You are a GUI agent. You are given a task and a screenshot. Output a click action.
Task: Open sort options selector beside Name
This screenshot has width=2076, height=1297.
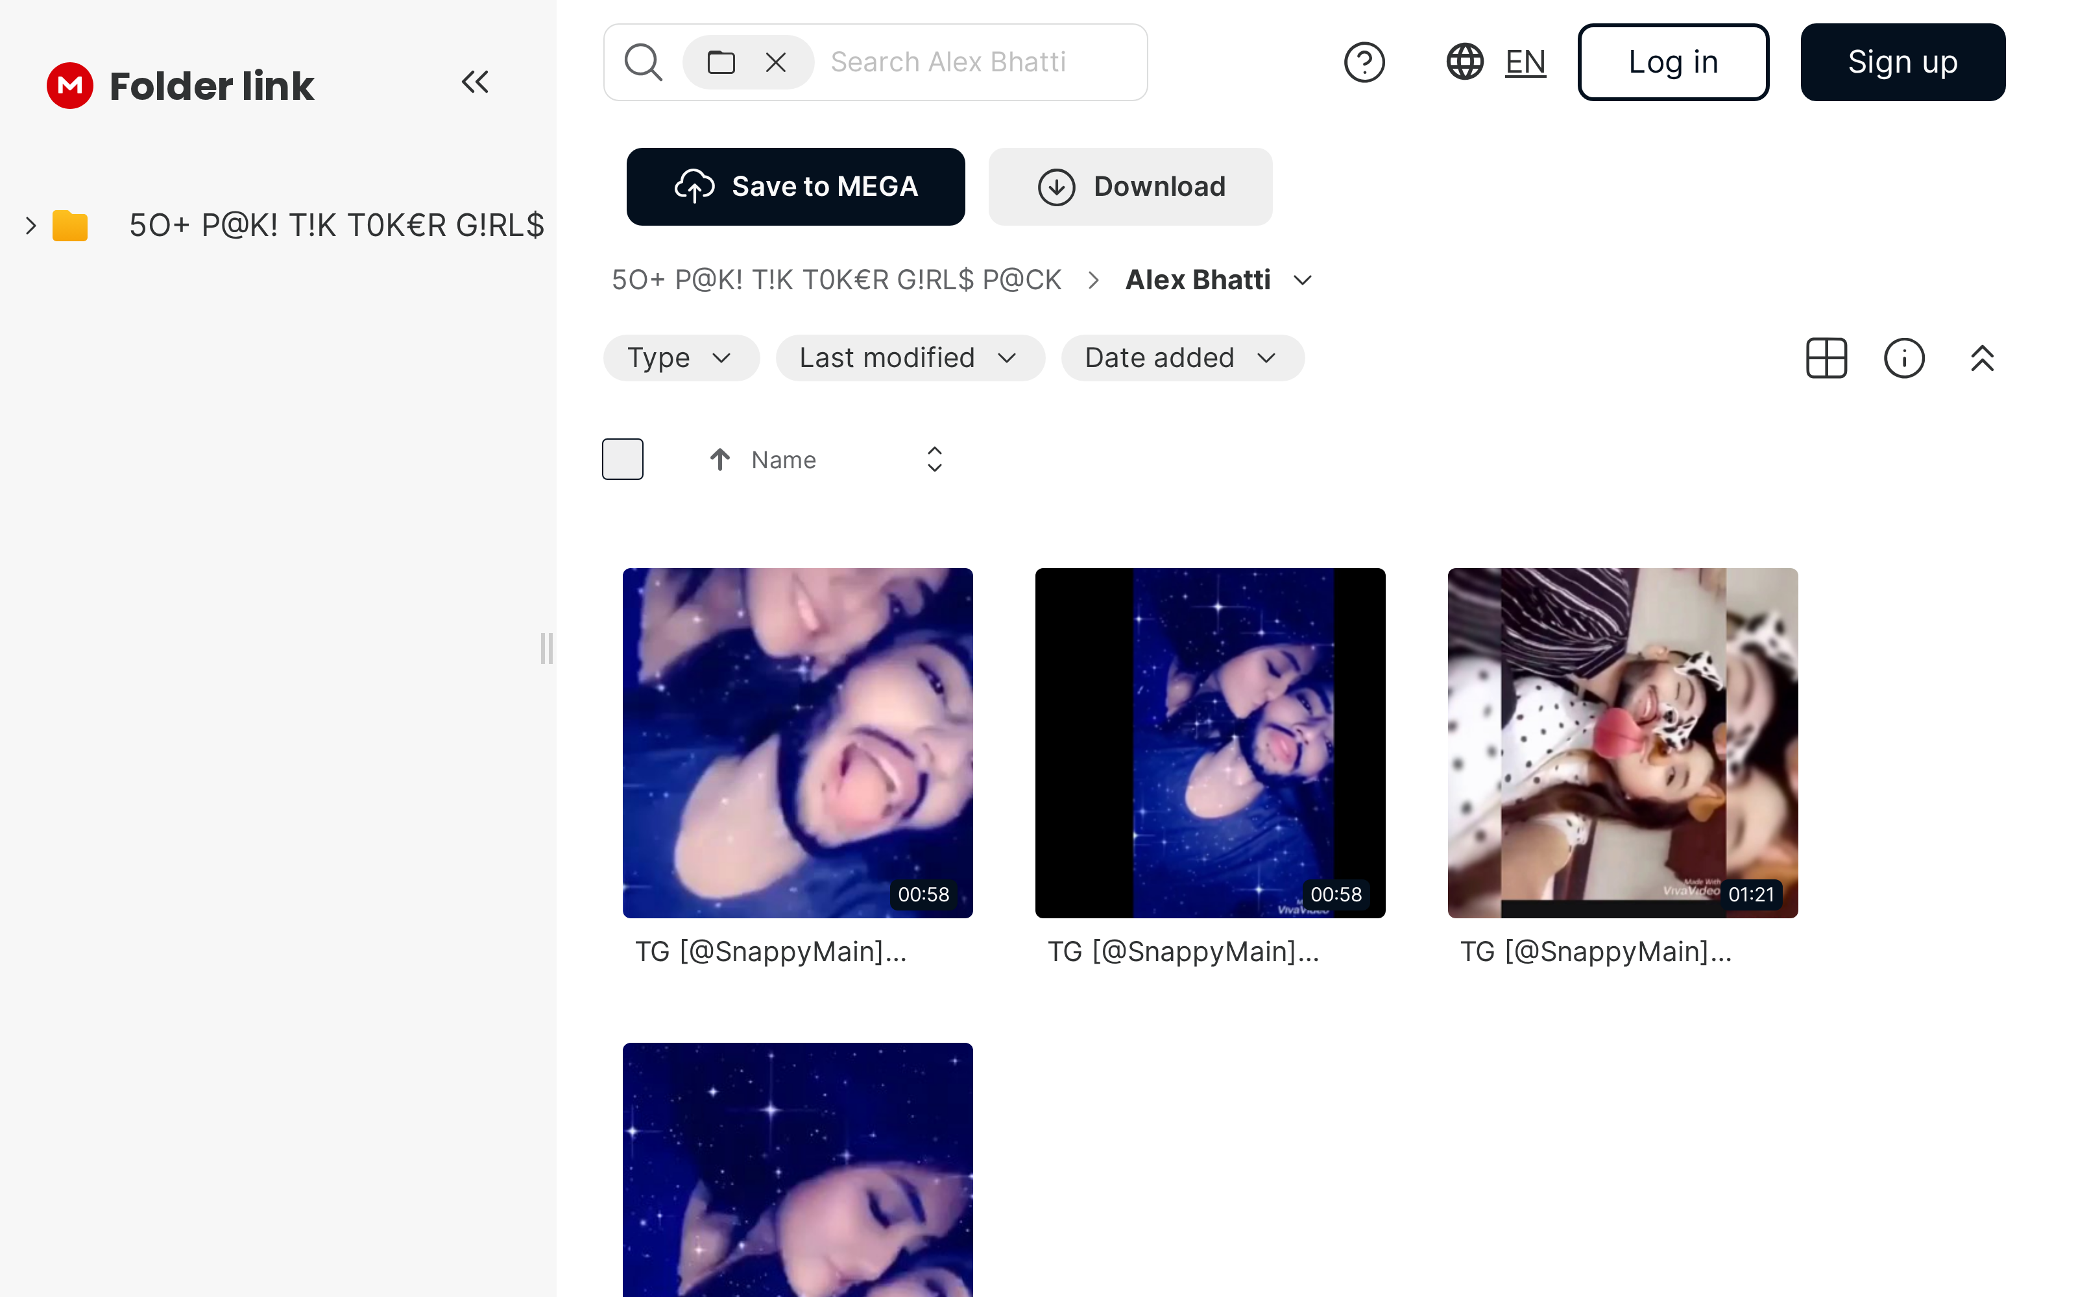tap(934, 460)
